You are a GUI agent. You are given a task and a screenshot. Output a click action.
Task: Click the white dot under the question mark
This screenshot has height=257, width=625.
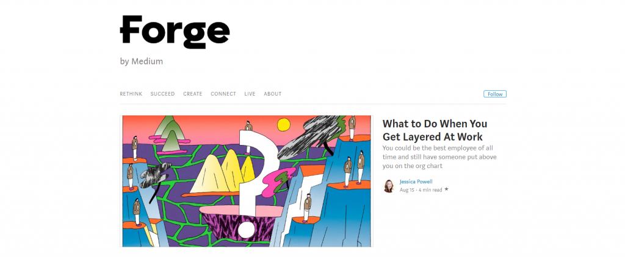point(246,229)
